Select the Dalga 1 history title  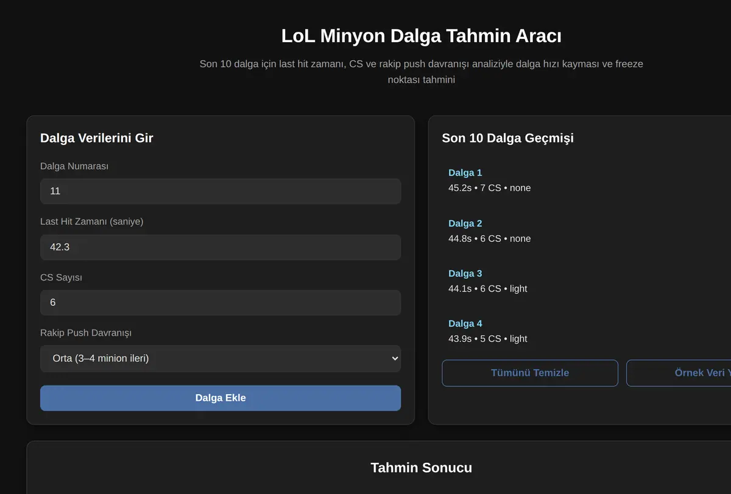pyautogui.click(x=465, y=173)
